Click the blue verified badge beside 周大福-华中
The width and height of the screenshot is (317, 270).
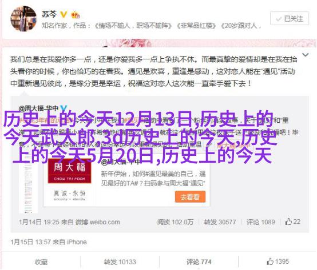[x=64, y=108]
